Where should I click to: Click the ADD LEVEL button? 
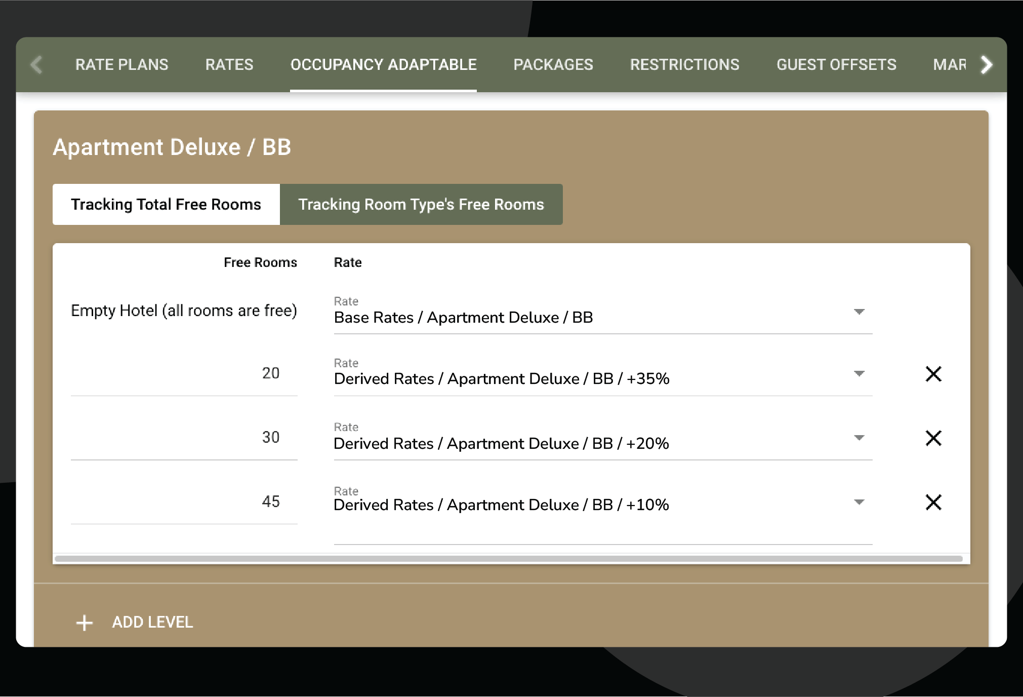click(152, 623)
